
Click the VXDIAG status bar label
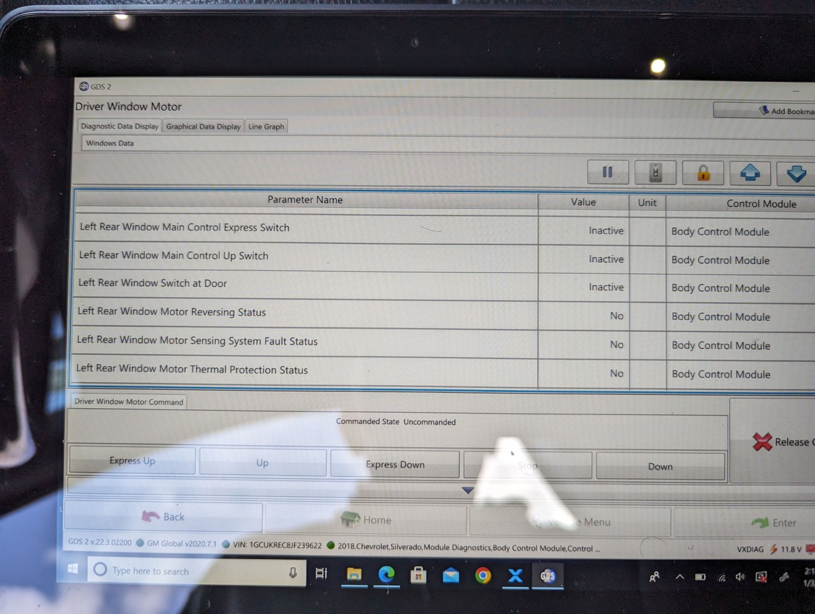tap(750, 549)
